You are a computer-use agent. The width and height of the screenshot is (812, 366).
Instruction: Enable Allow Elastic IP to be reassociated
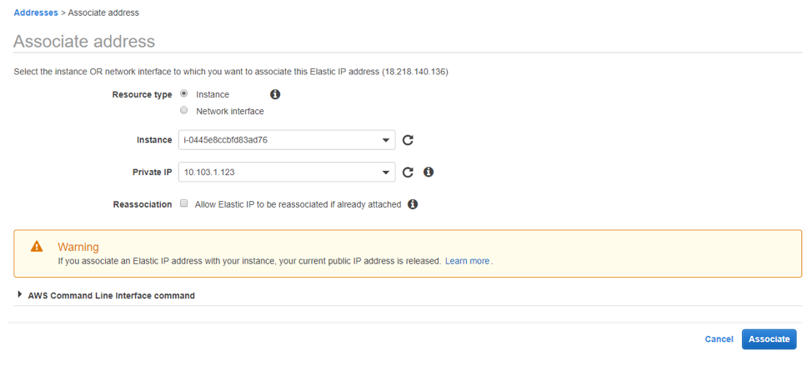click(184, 204)
